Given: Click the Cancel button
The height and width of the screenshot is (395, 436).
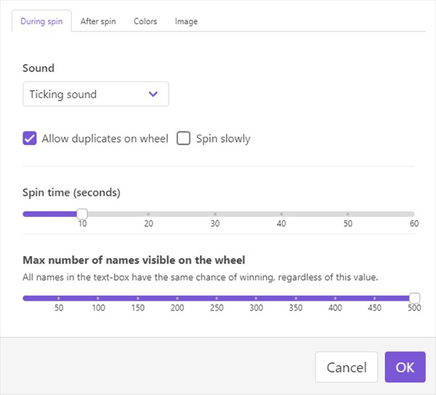Looking at the screenshot, I should 346,367.
